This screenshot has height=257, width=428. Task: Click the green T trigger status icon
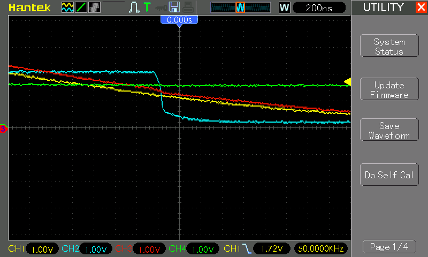coord(147,7)
